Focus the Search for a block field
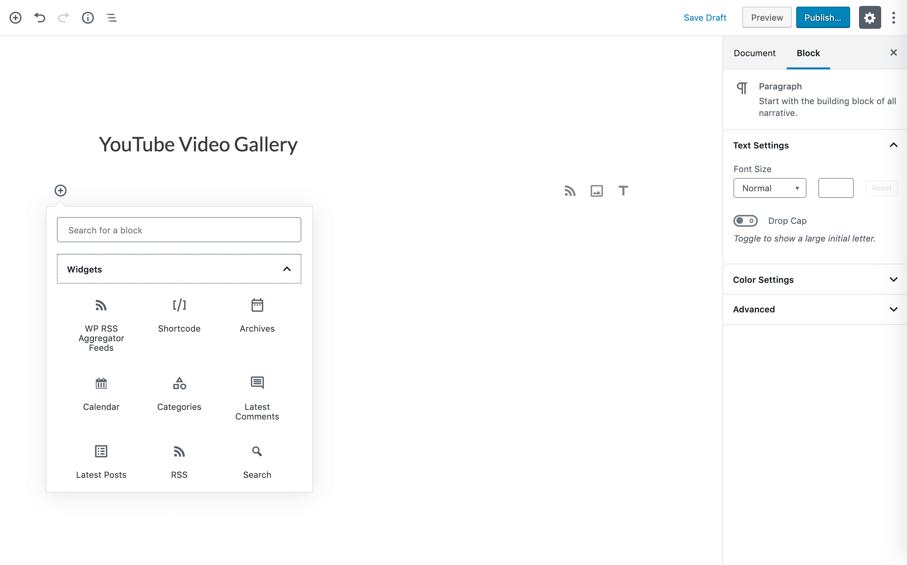The image size is (907, 565). click(179, 230)
